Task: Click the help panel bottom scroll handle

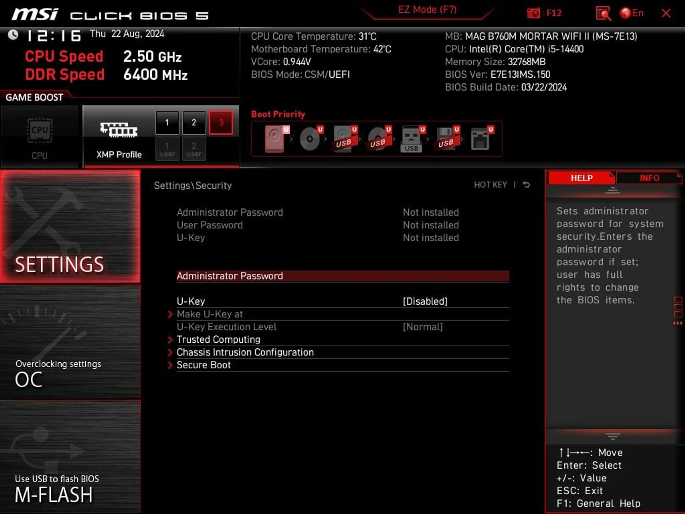Action: (x=613, y=436)
